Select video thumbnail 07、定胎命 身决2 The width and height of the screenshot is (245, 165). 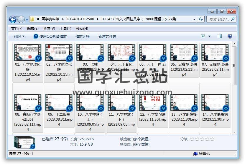(x=215, y=53)
